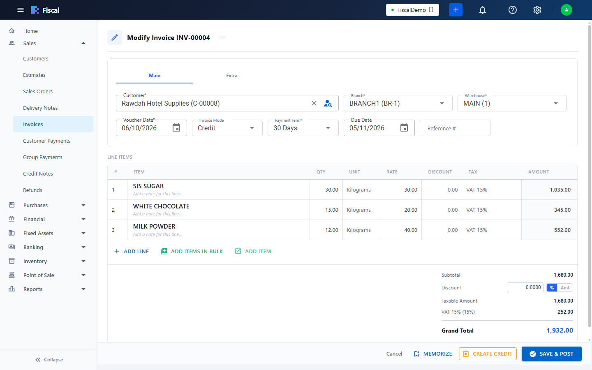
Task: Switch to the Extra tab
Action: pyautogui.click(x=232, y=76)
